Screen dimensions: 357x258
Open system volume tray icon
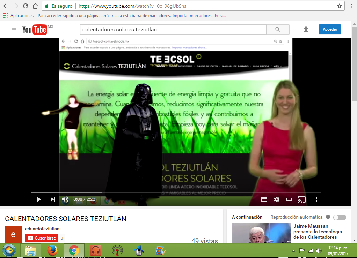coord(319,250)
